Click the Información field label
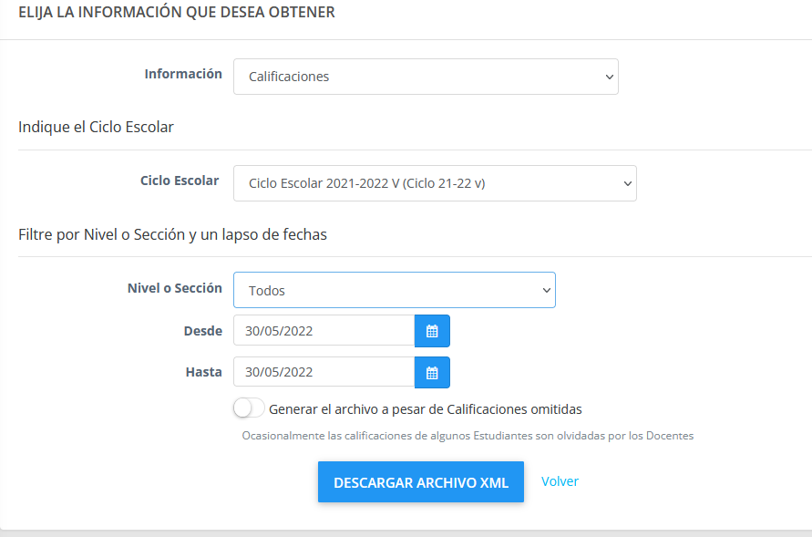The image size is (812, 537). pos(183,74)
